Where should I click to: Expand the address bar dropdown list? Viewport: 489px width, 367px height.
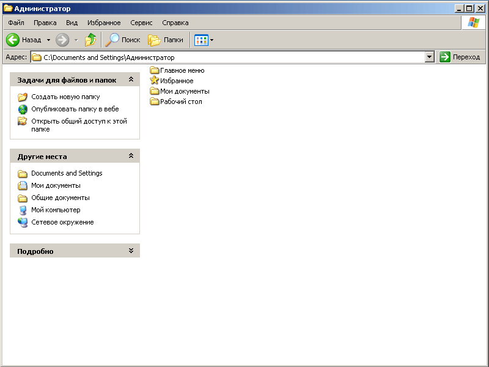[429, 57]
